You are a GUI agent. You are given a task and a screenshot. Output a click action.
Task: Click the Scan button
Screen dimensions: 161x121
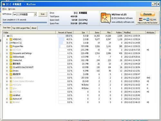tap(43, 14)
